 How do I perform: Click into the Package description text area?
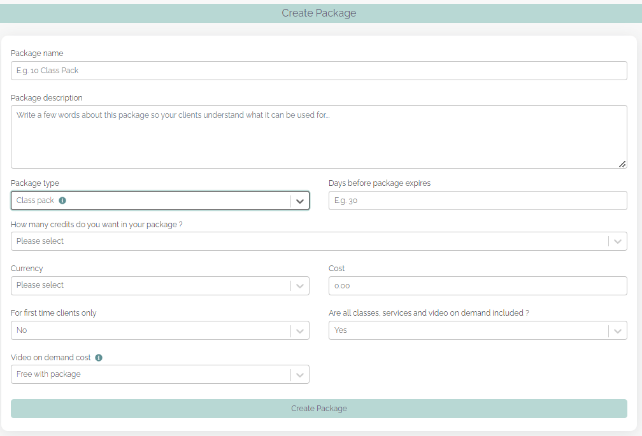318,137
